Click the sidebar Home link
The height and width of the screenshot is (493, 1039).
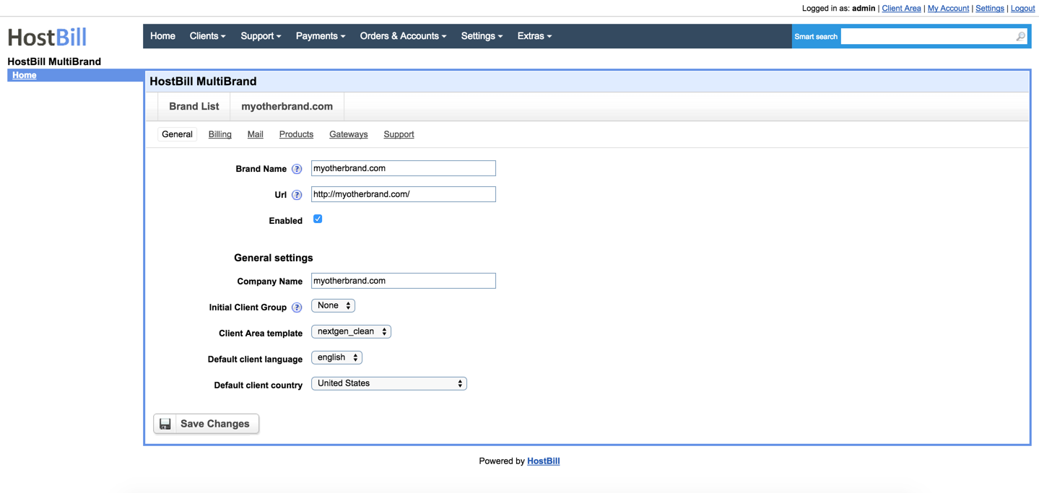pos(24,75)
